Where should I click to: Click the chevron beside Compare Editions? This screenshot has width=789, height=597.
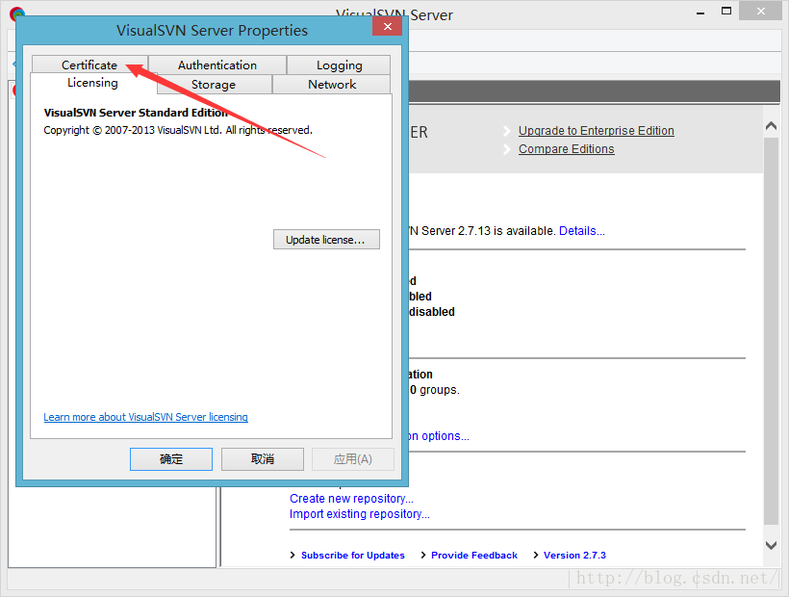(x=507, y=149)
